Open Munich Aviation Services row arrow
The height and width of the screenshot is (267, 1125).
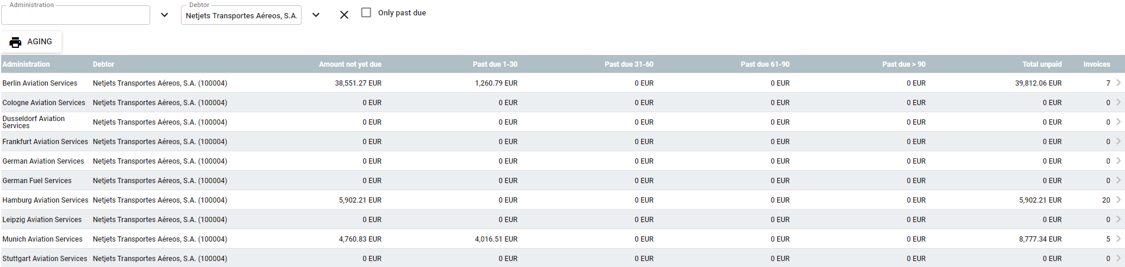click(x=1118, y=239)
